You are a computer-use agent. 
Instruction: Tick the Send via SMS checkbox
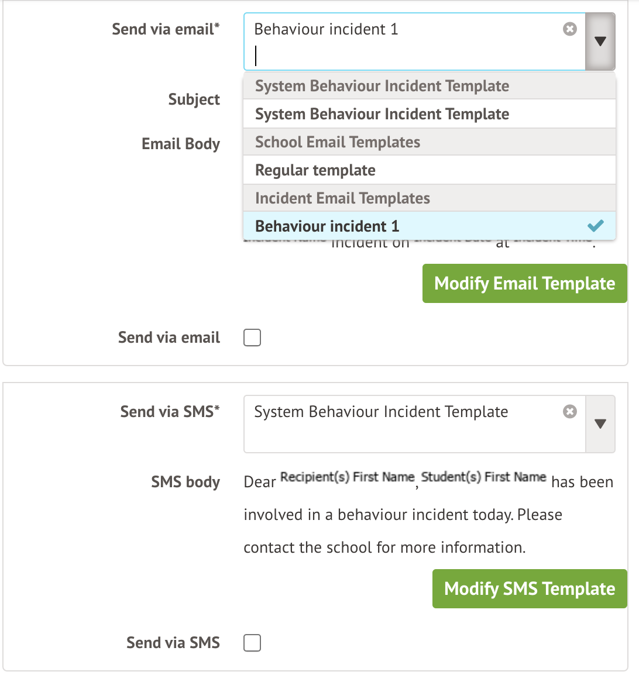[252, 643]
